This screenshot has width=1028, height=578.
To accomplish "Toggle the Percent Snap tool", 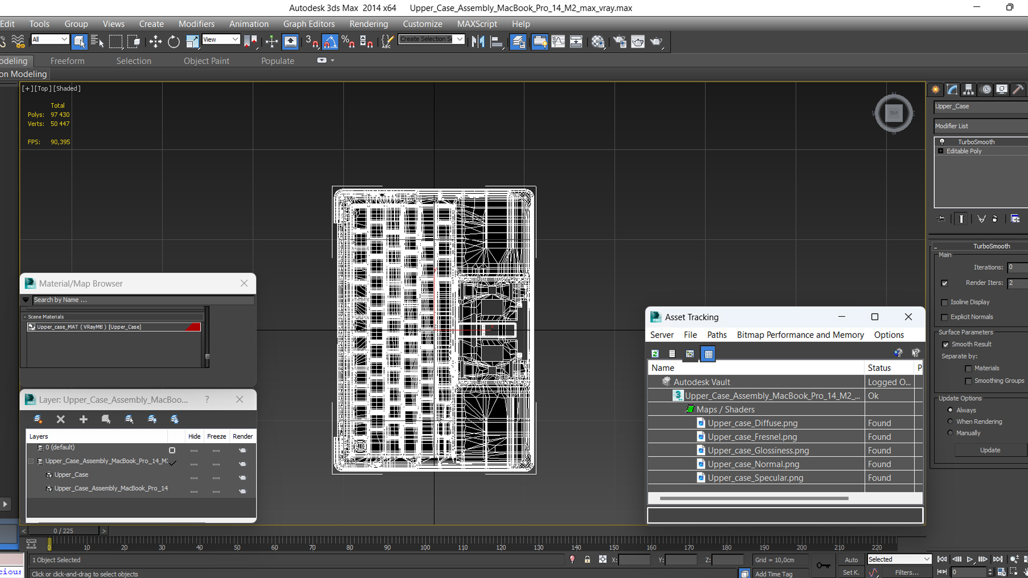I will 348,41.
